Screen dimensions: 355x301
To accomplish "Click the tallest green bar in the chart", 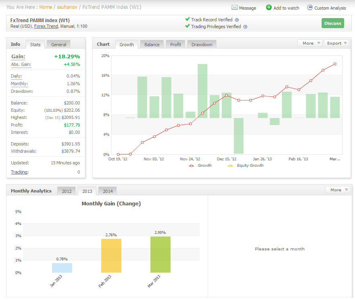I will (202, 91).
